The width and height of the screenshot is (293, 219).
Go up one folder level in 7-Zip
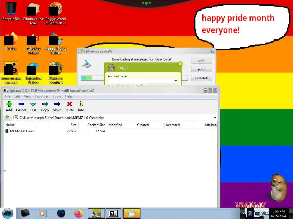coord(7,117)
